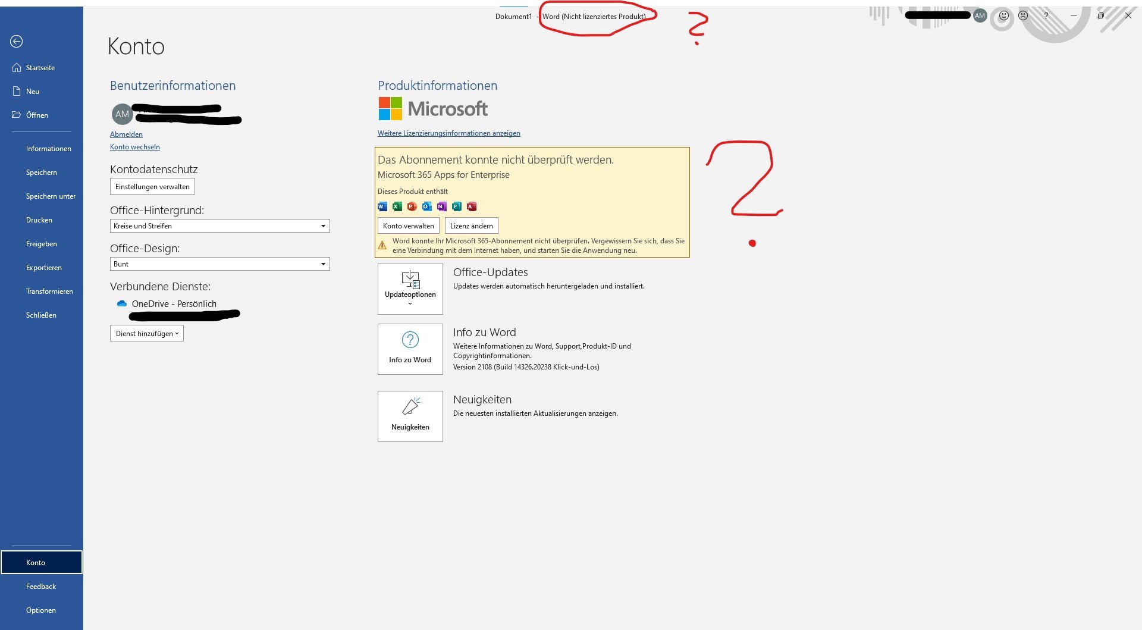Image resolution: width=1142 pixels, height=630 pixels.
Task: Select Schließen in the sidebar
Action: [42, 315]
